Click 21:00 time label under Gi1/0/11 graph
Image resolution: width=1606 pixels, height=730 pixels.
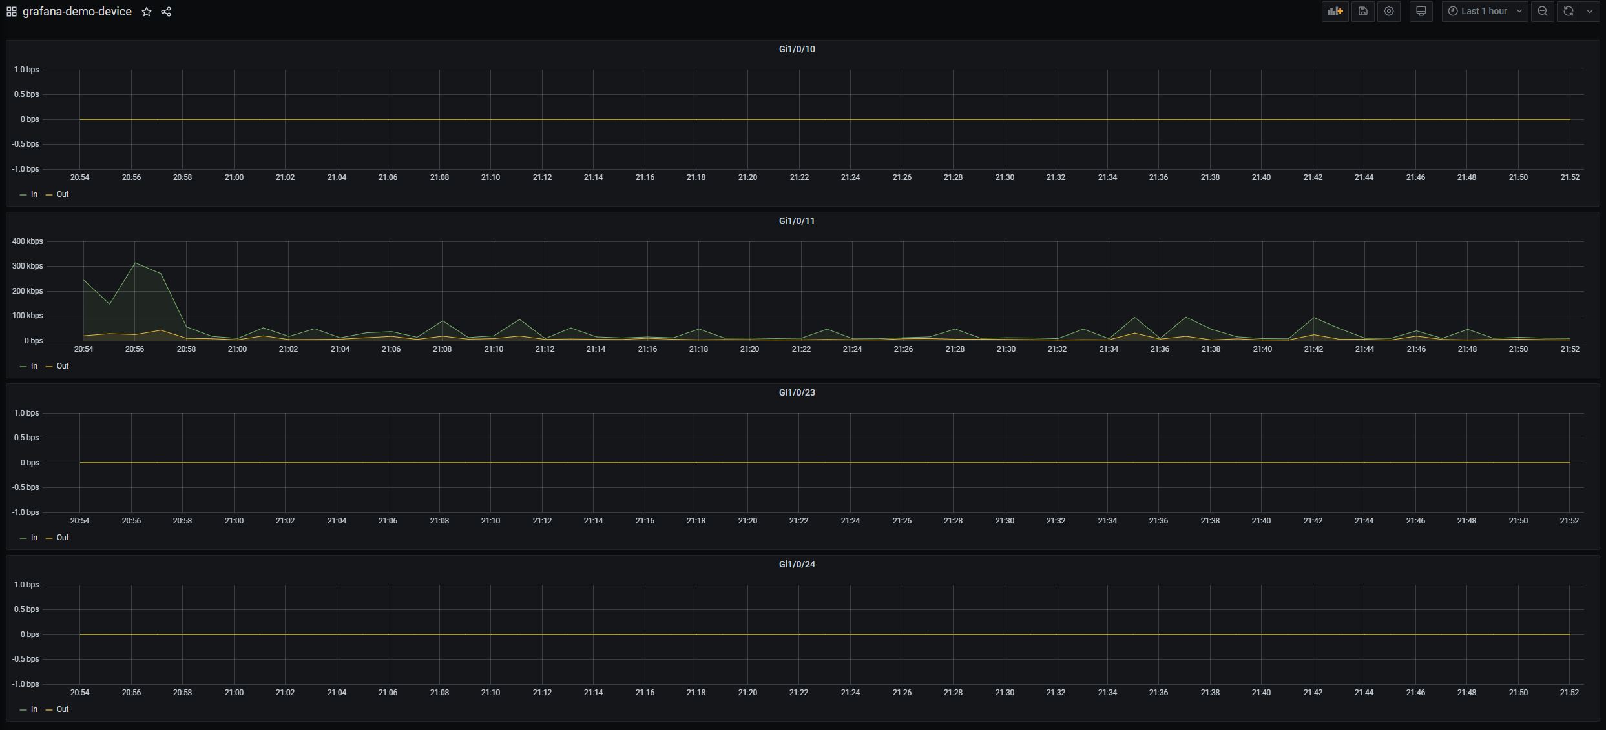pos(237,349)
